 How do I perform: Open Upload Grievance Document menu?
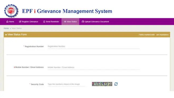coord(95,22)
